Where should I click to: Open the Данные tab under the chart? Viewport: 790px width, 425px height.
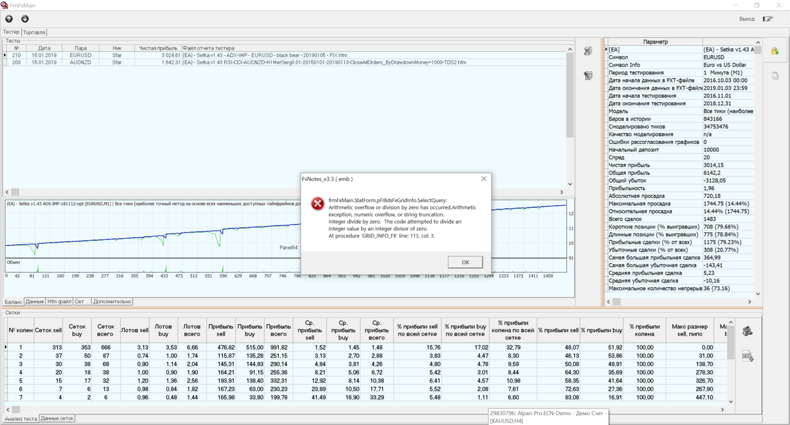coord(34,301)
